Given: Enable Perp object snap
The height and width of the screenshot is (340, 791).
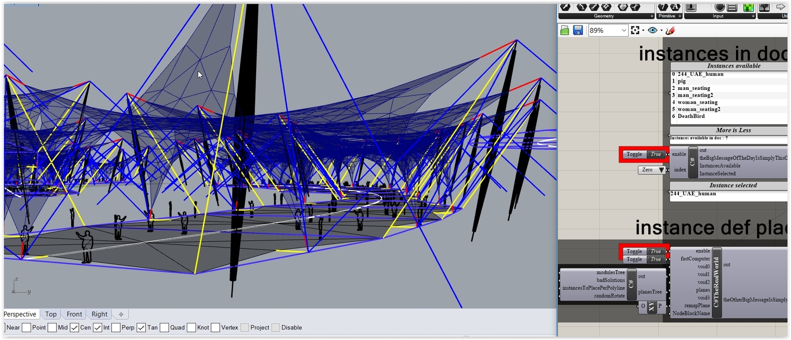Looking at the screenshot, I should click(116, 328).
